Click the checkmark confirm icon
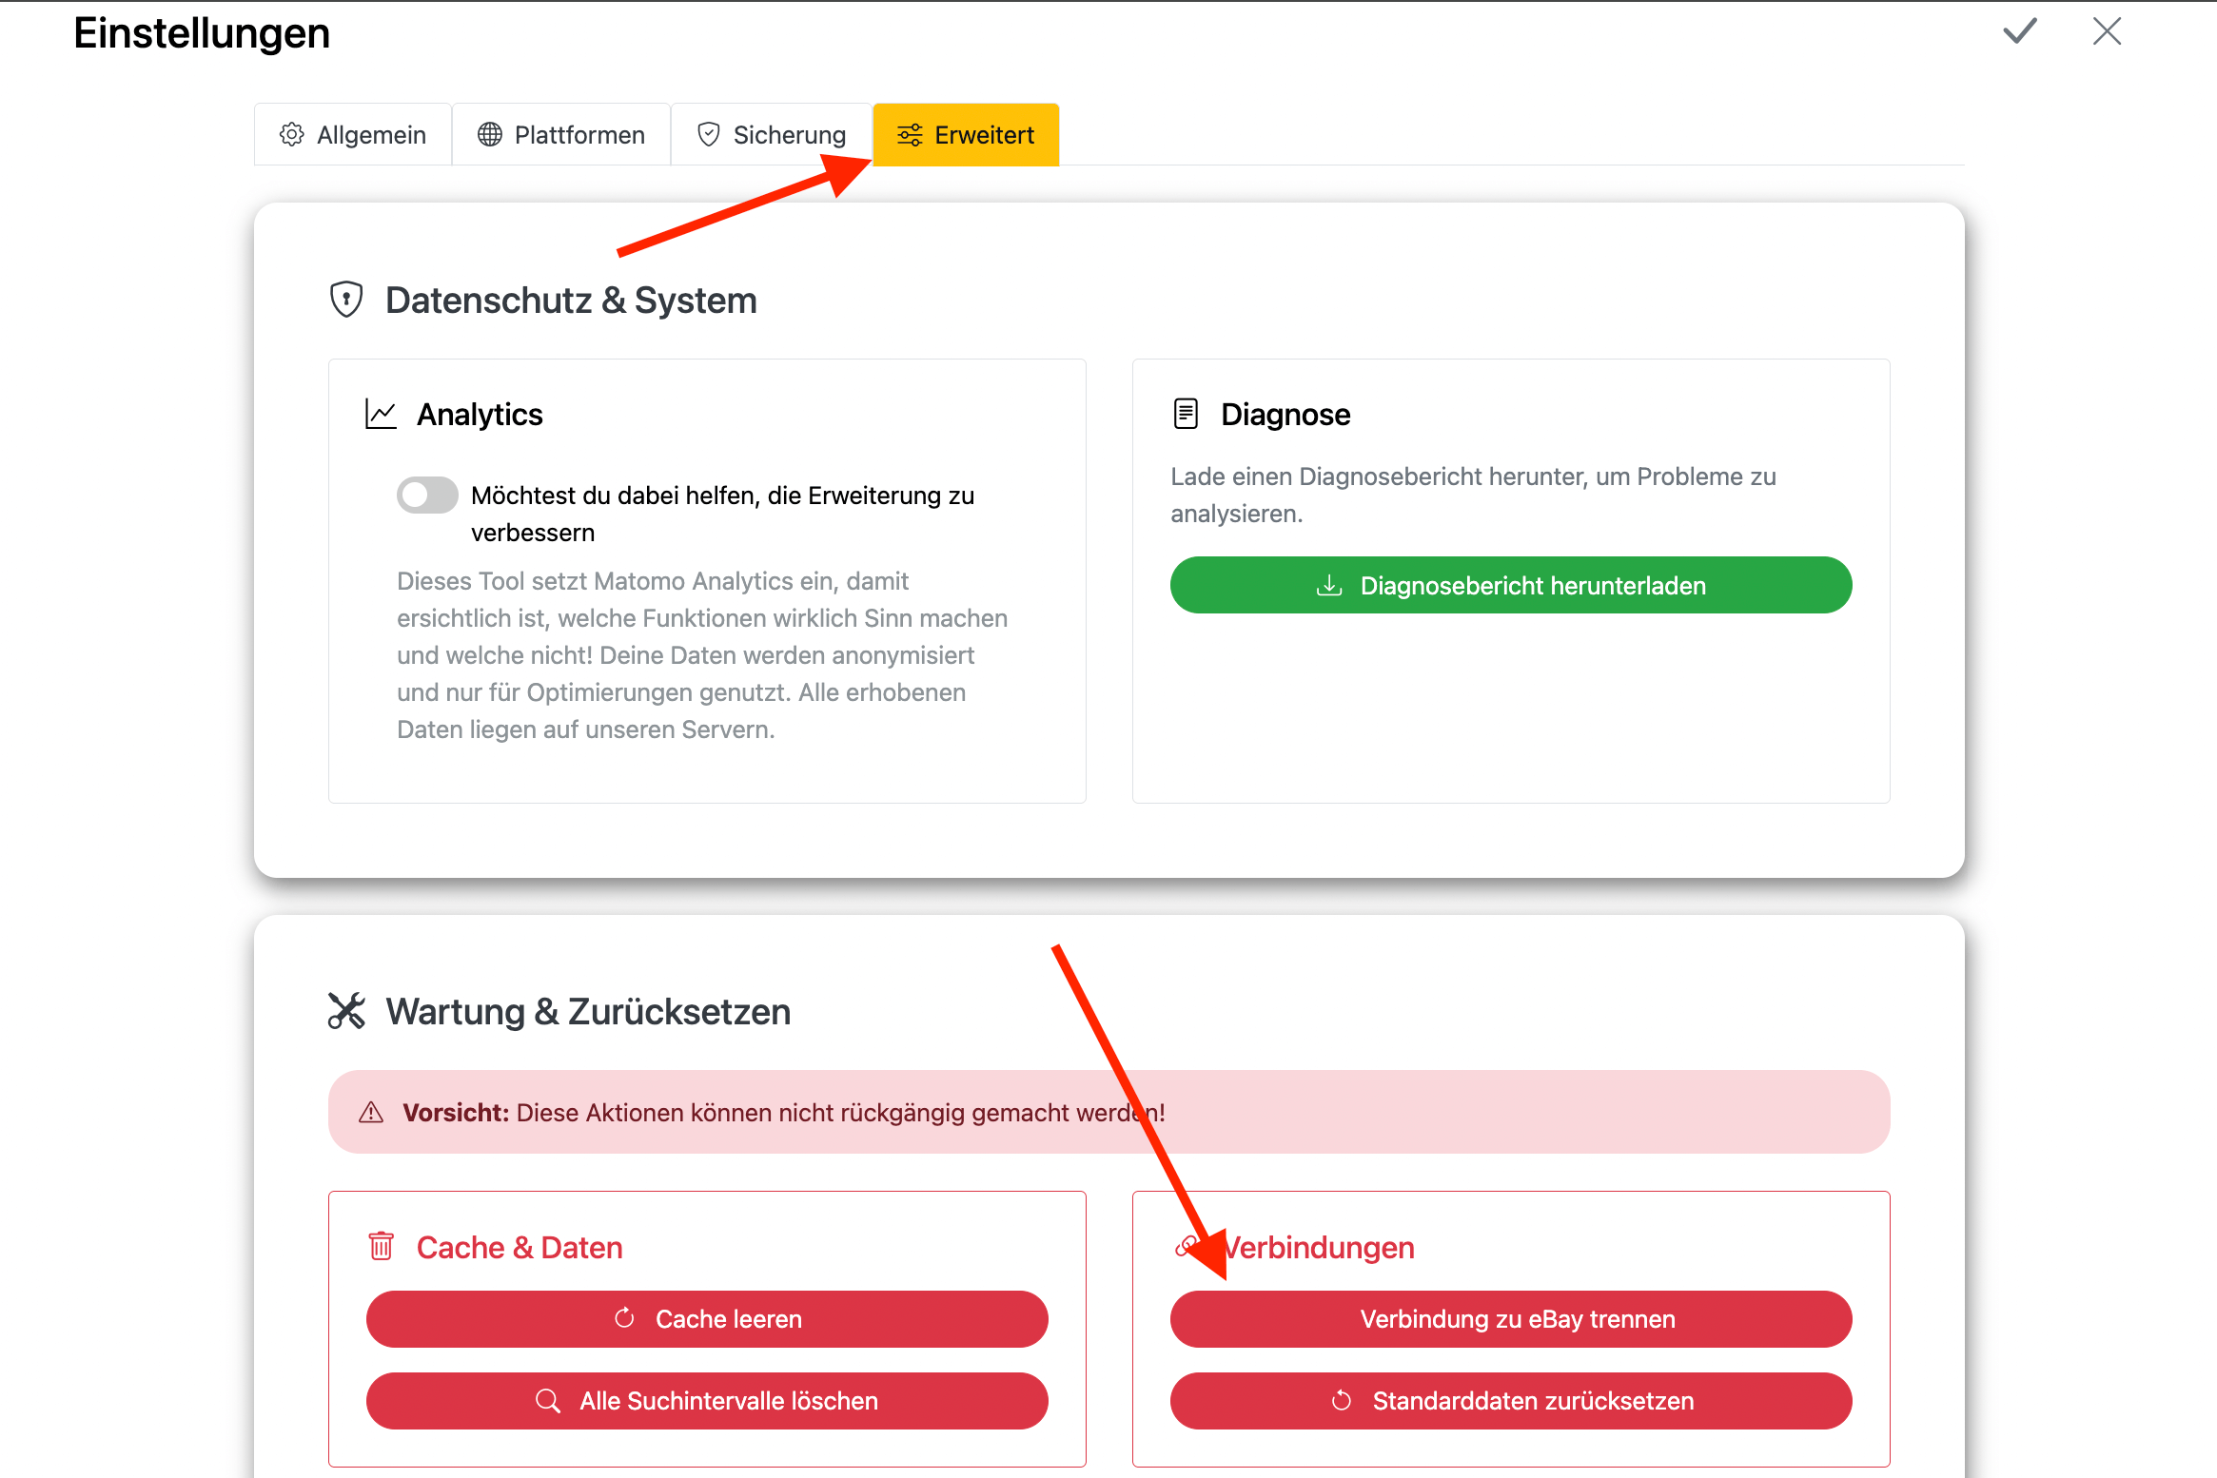2217x1478 pixels. coord(2019,31)
